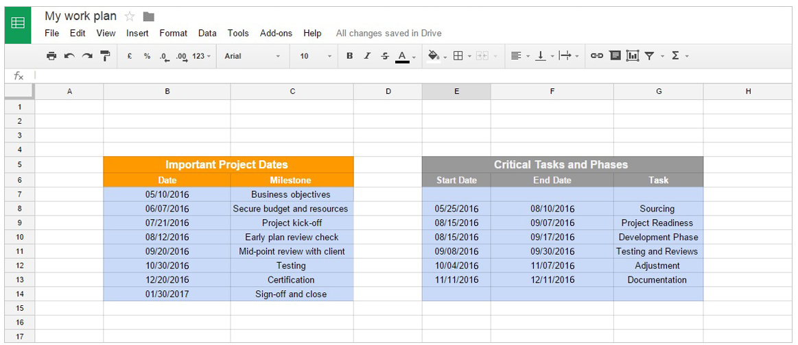The height and width of the screenshot is (345, 798).
Task: Select column B header
Action: 167,91
